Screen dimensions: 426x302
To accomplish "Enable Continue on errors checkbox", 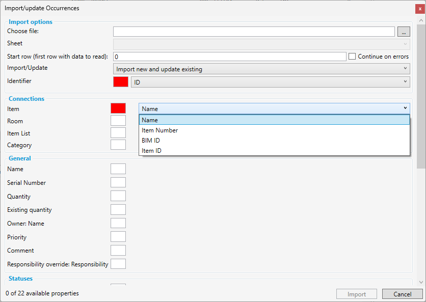I will (x=352, y=57).
